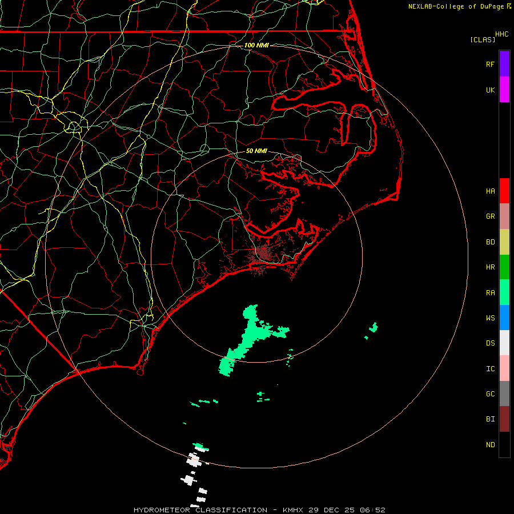Click the 'GC' legend label
The image size is (514, 514).
click(x=490, y=394)
